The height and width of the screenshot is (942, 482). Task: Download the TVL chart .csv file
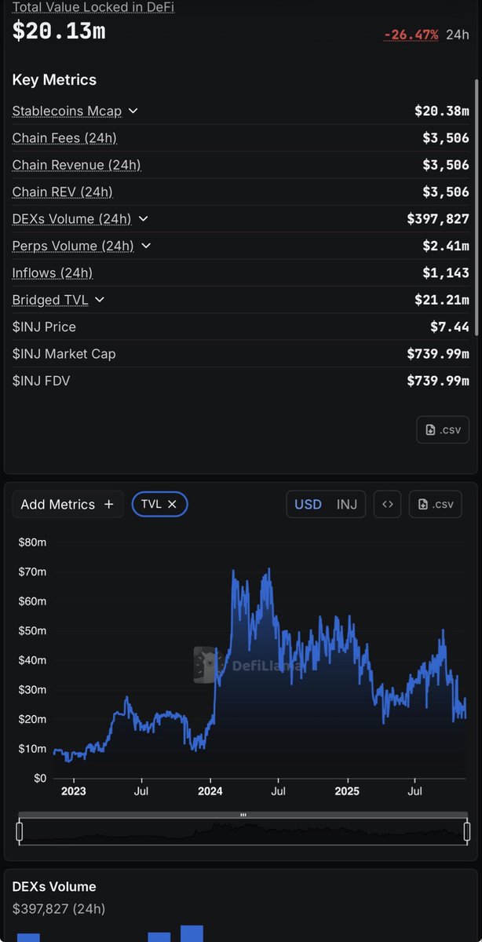436,504
